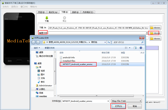This screenshot has height=110, width=168.
Task: Switch to the 格式化 tab
Action: [53, 12]
